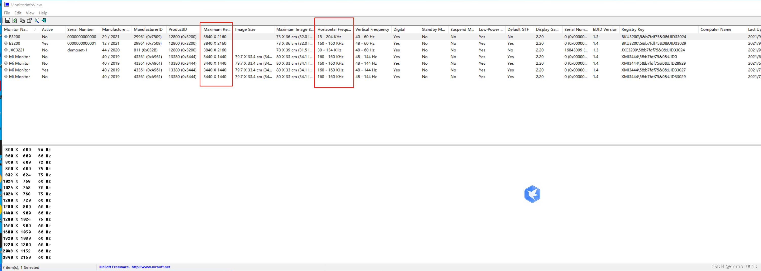
Task: Click the '1920 X 1200 60 Hz' mode line
Action: pyautogui.click(x=27, y=245)
